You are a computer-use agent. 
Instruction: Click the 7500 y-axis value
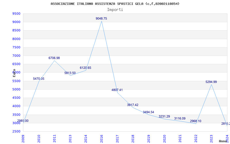16,47
